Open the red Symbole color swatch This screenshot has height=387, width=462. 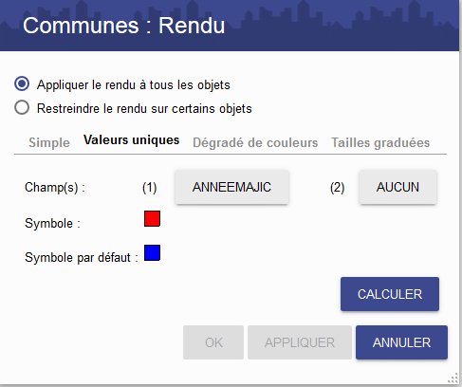point(152,218)
